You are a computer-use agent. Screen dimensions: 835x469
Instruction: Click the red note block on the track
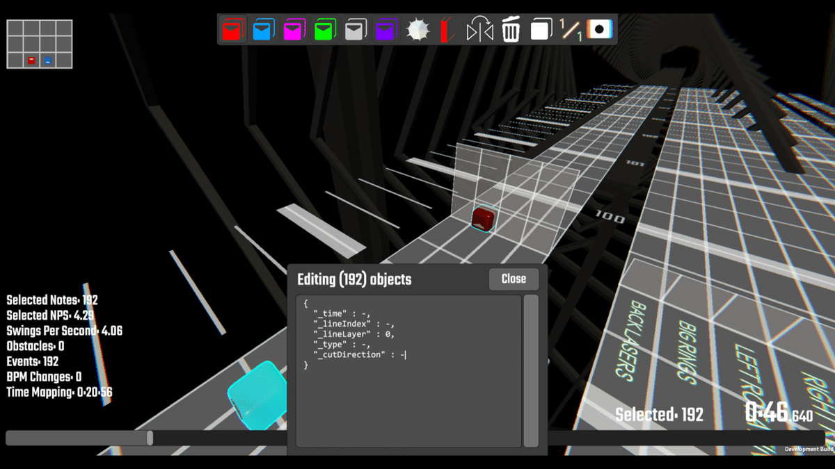coord(483,218)
